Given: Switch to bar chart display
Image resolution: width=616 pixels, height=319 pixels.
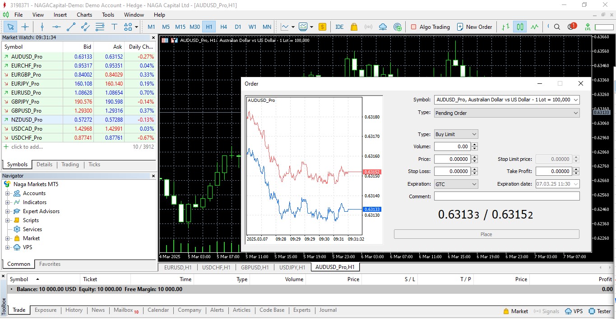Looking at the screenshot, I should tap(505, 27).
